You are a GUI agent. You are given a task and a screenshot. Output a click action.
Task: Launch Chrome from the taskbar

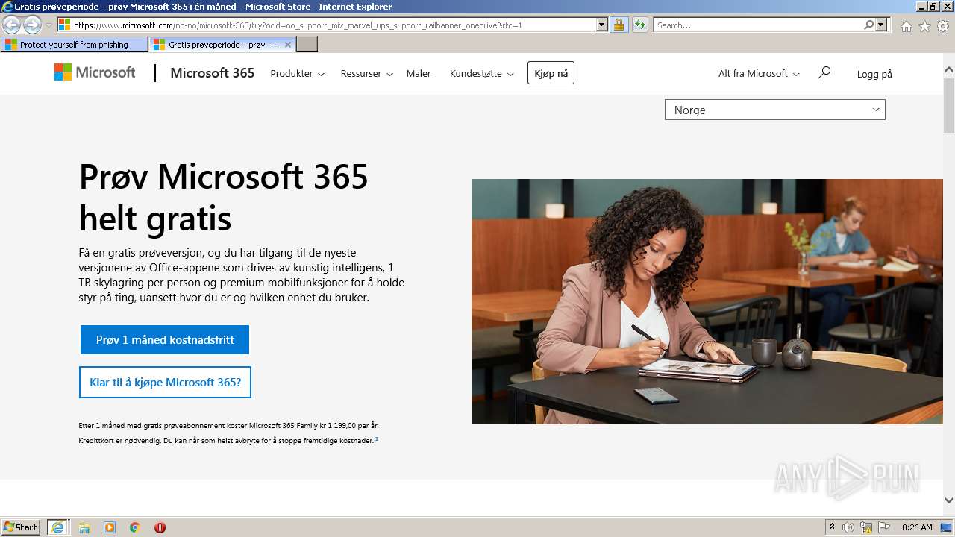pos(135,527)
